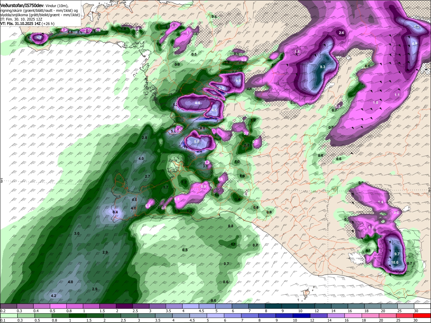Click the 1.7 rain value on the map
The image size is (431, 323).
[x=166, y=187]
